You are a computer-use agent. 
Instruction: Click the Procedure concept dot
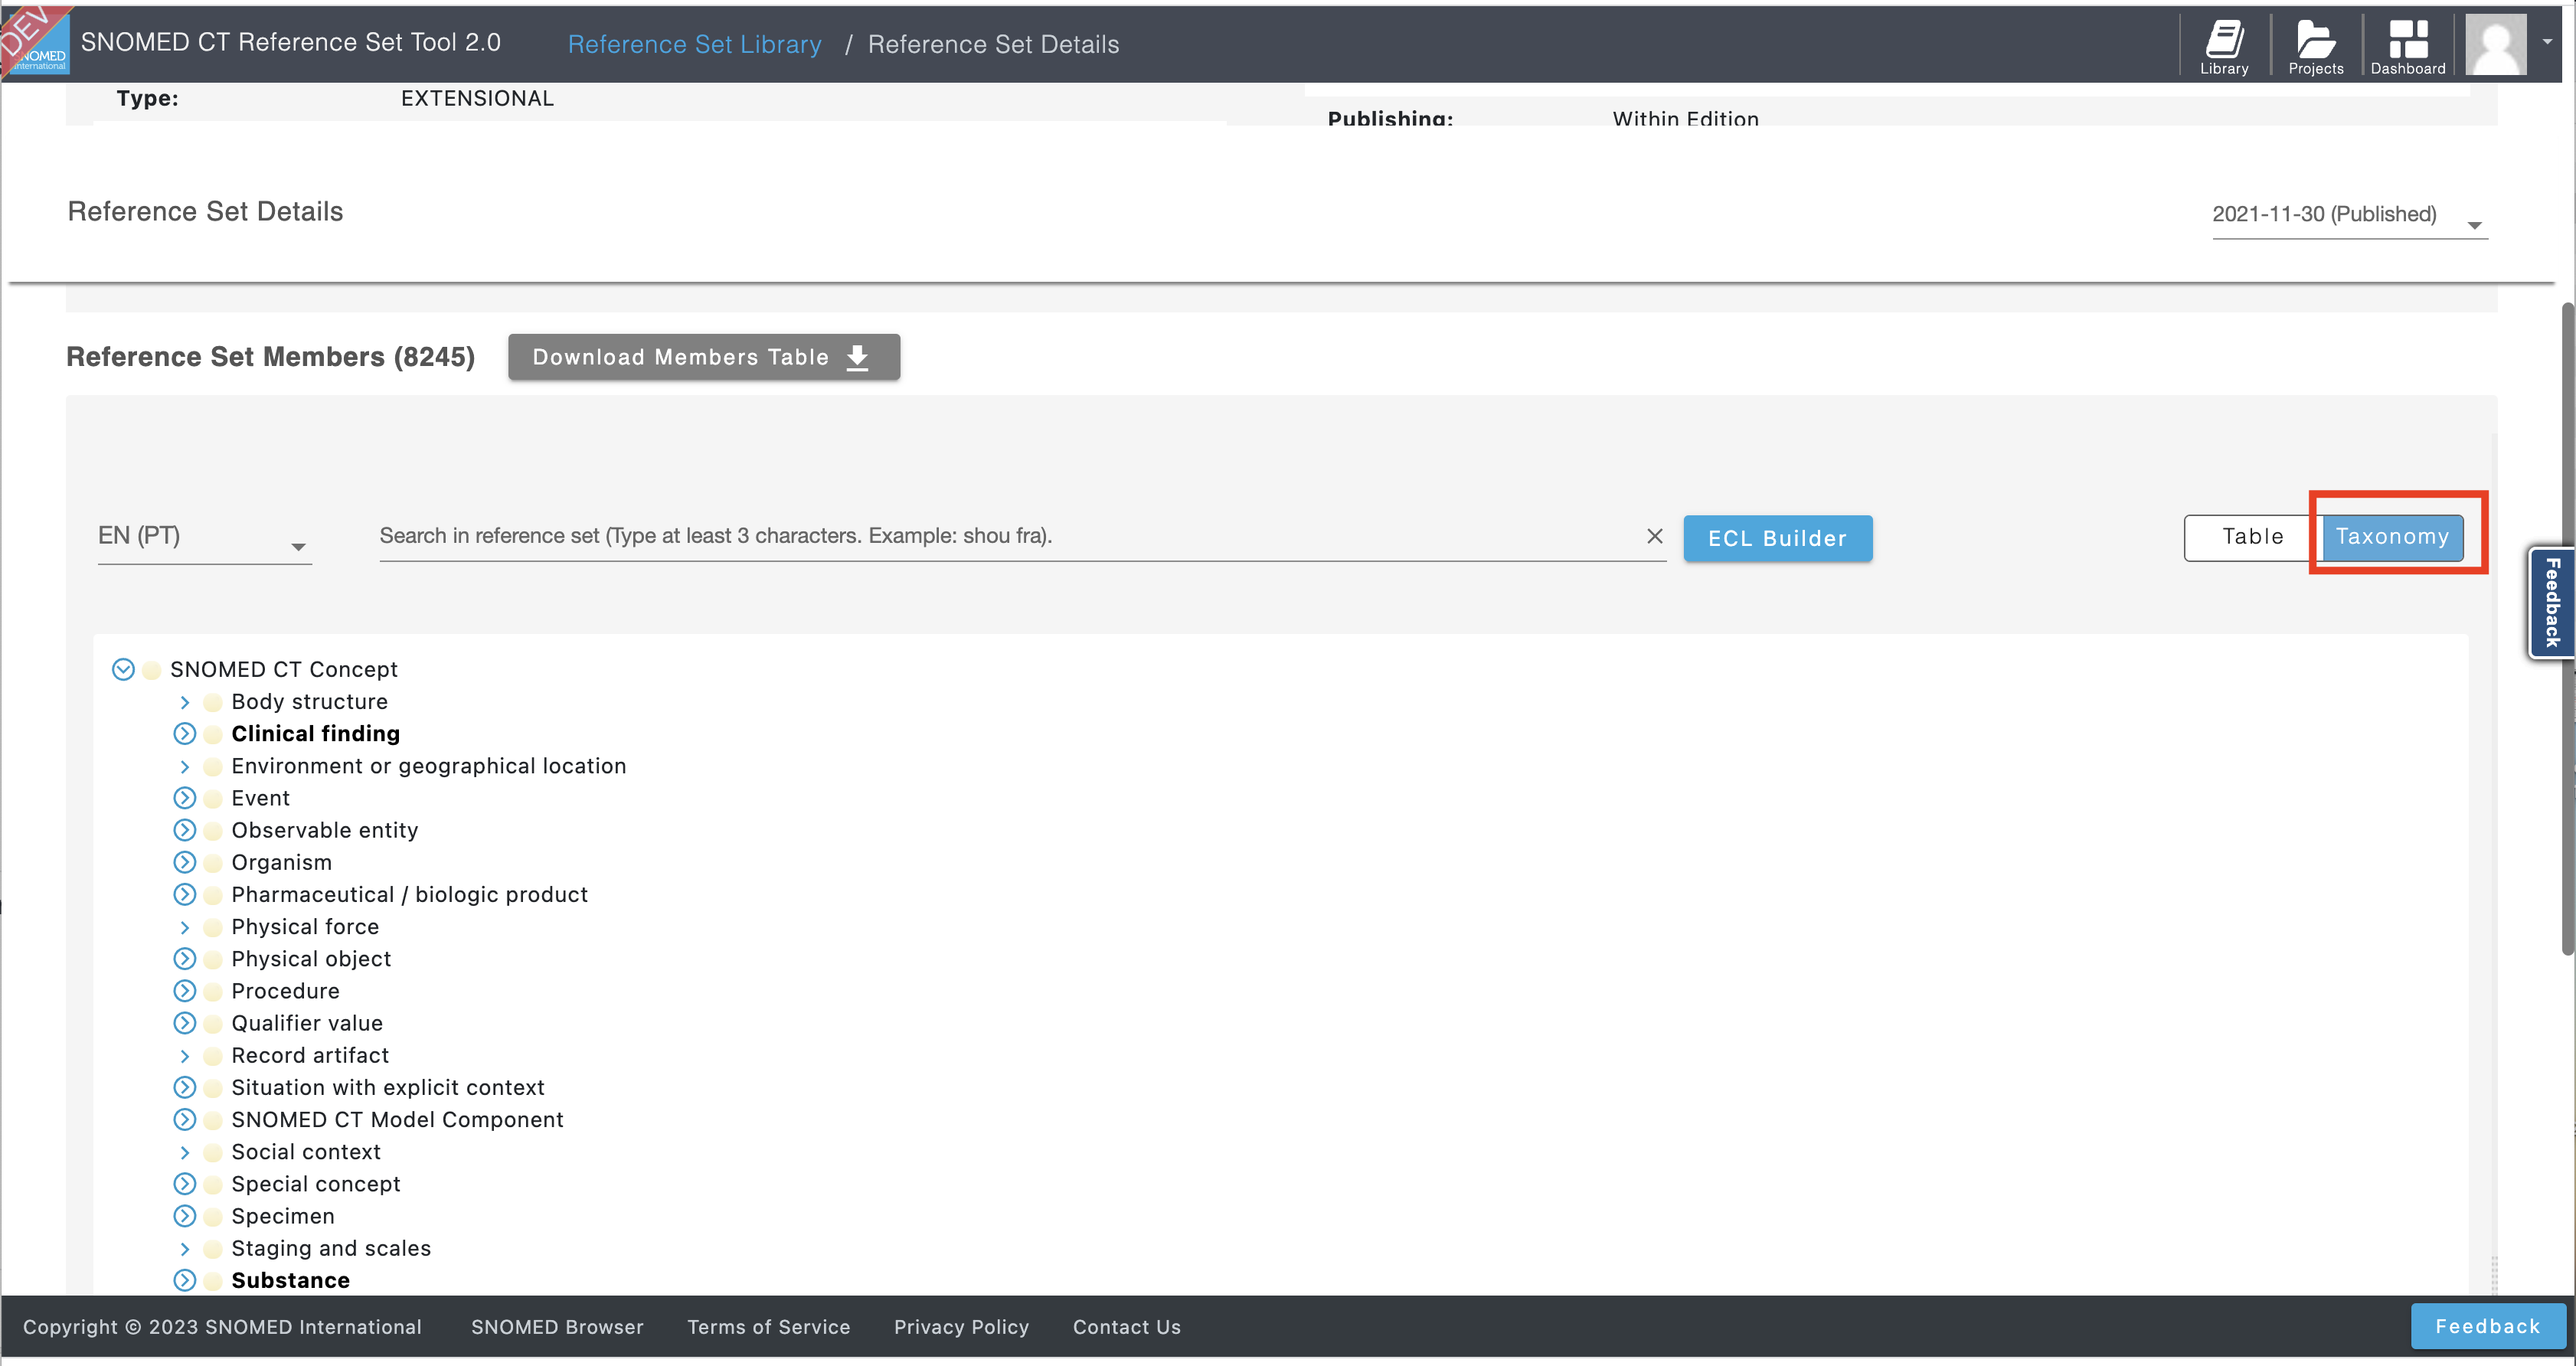(x=212, y=991)
